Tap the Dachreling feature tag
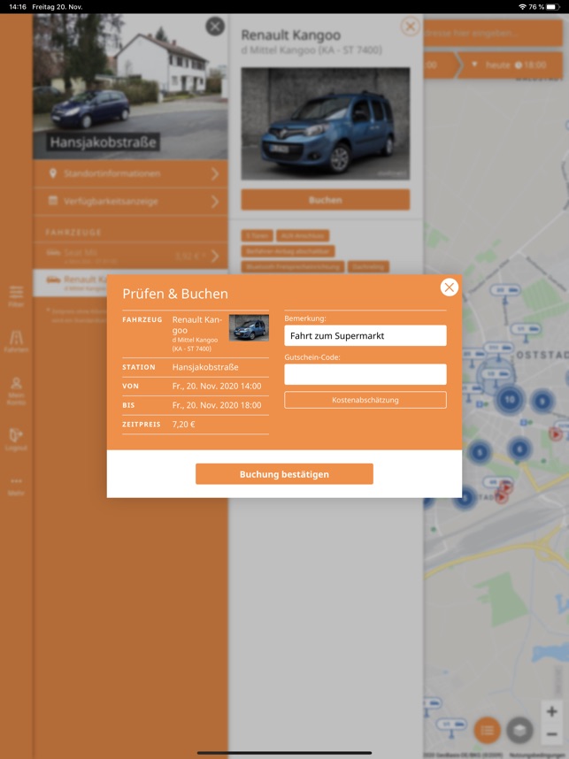569x759 pixels. click(368, 267)
